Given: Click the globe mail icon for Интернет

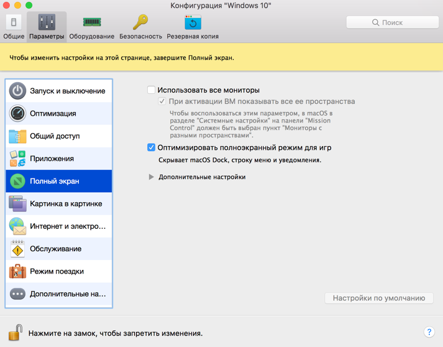Looking at the screenshot, I should [17, 226].
